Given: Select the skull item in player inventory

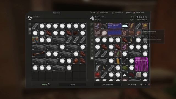Looking at the screenshot, I should pos(125,33).
